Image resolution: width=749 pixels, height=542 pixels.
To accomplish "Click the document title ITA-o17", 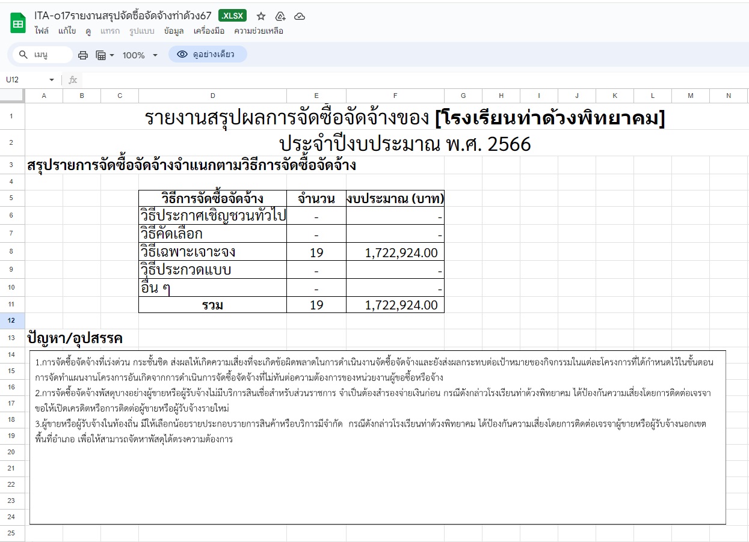I will [x=123, y=16].
